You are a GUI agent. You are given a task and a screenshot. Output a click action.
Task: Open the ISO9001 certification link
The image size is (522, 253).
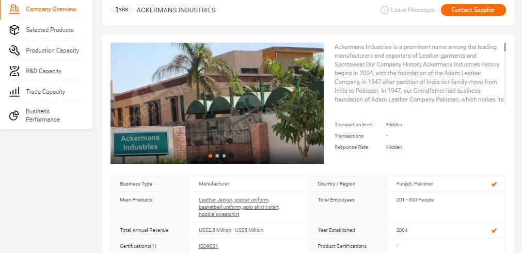point(209,246)
